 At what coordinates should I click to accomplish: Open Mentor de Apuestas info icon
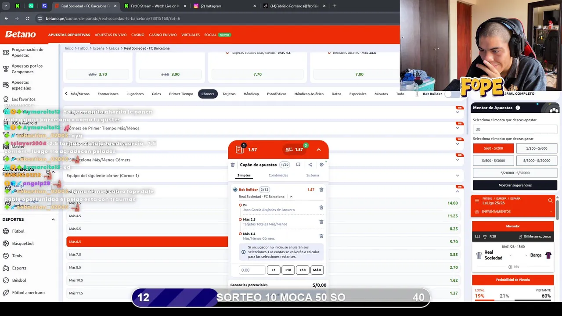518,108
